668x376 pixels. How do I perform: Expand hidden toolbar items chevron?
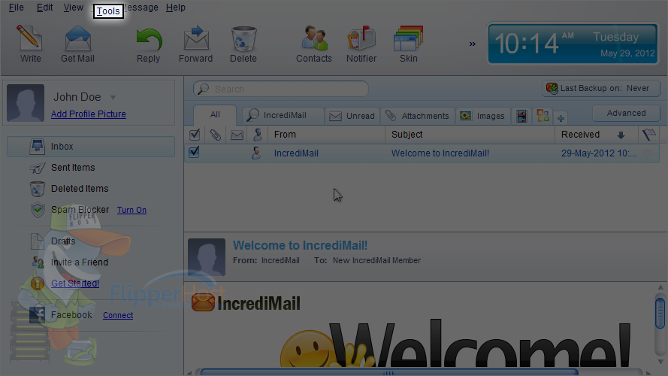[x=473, y=44]
